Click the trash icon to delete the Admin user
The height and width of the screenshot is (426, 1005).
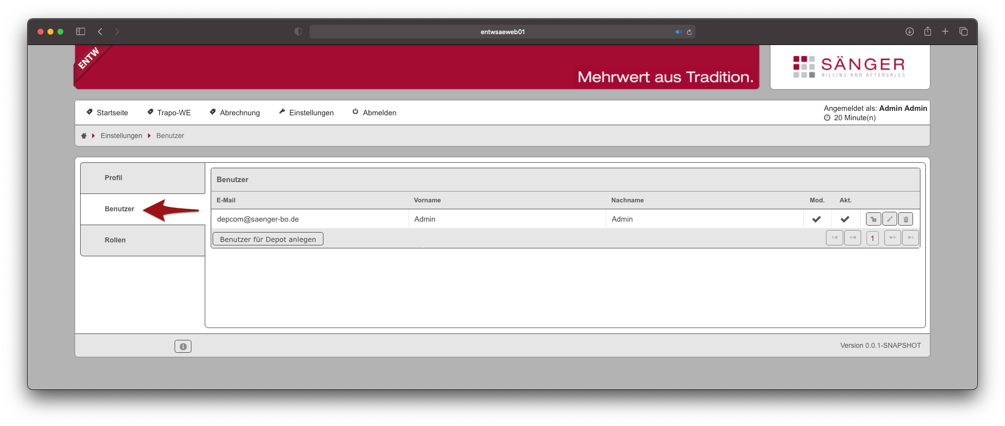coord(906,219)
